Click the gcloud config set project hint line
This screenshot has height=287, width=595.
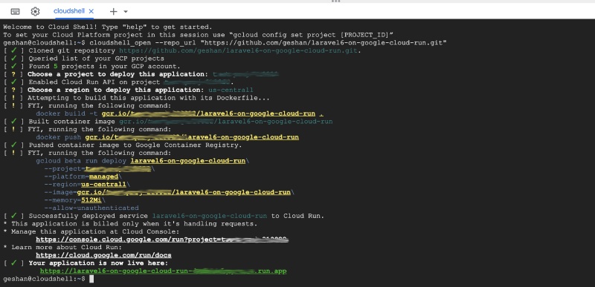click(x=198, y=35)
